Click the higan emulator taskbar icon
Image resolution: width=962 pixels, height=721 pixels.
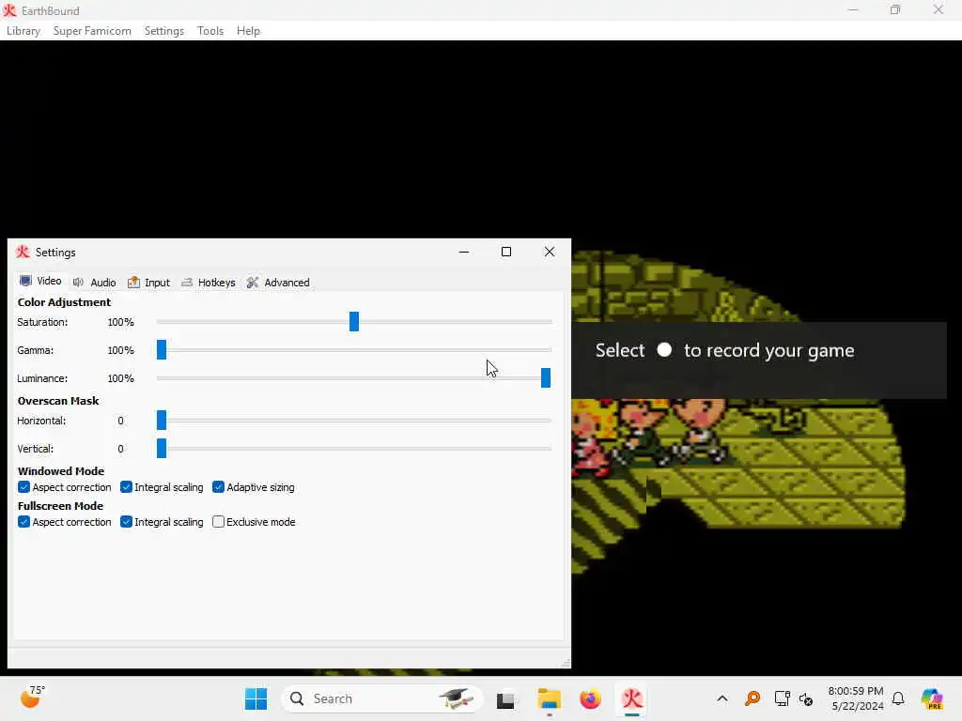632,698
